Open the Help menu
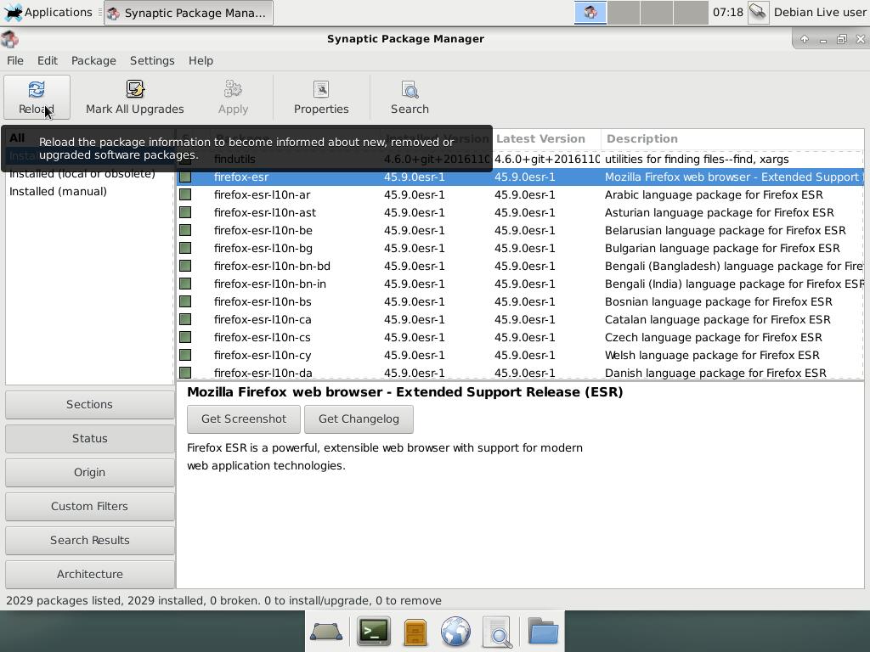The width and height of the screenshot is (870, 652). click(201, 60)
